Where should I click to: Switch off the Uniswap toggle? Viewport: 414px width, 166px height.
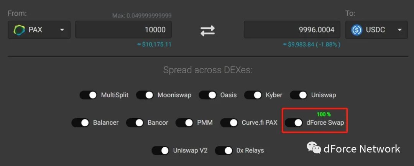point(299,95)
